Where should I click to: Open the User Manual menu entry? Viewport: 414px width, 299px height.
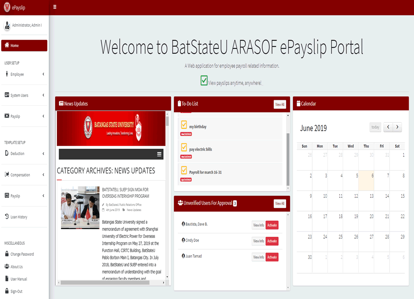pyautogui.click(x=7, y=279)
